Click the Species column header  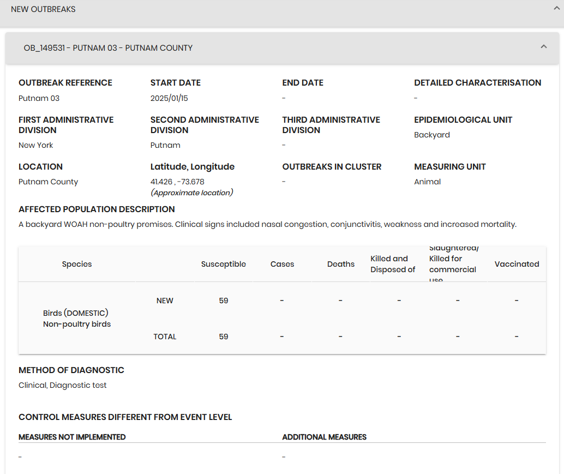(x=77, y=264)
